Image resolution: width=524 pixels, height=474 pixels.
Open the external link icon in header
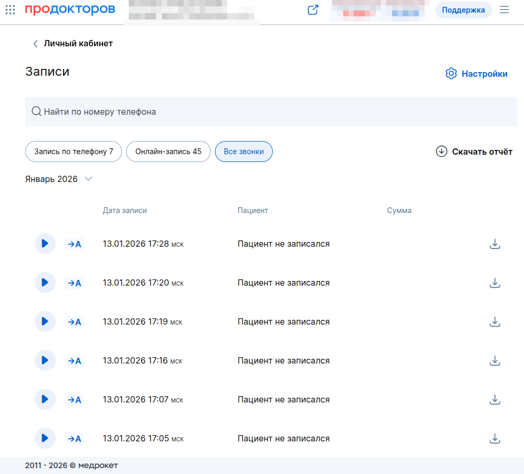(313, 10)
